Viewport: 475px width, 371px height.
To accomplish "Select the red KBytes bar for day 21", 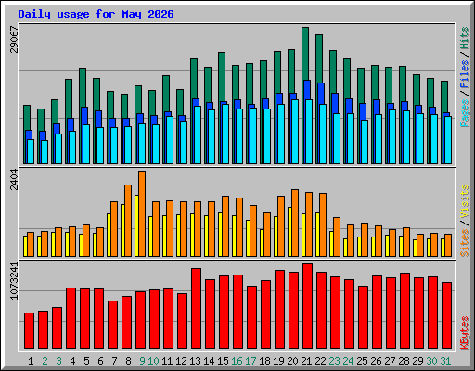I will [307, 306].
